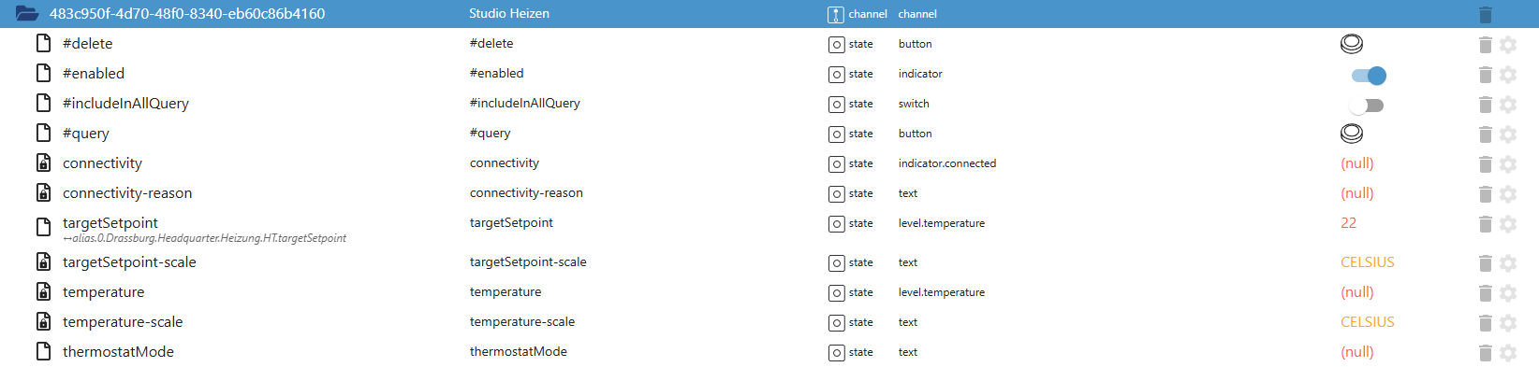Click the thermostatMode (null) value
This screenshot has width=1539, height=367.
[1357, 352]
